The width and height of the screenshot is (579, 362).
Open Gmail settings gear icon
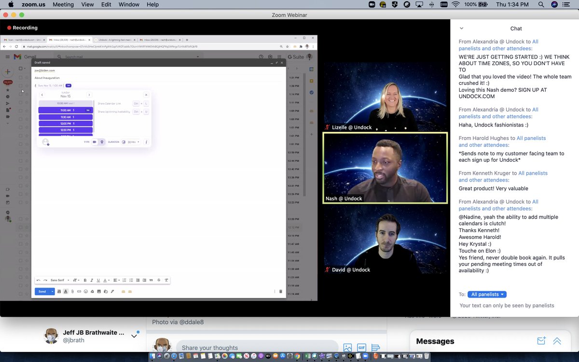coord(270,57)
